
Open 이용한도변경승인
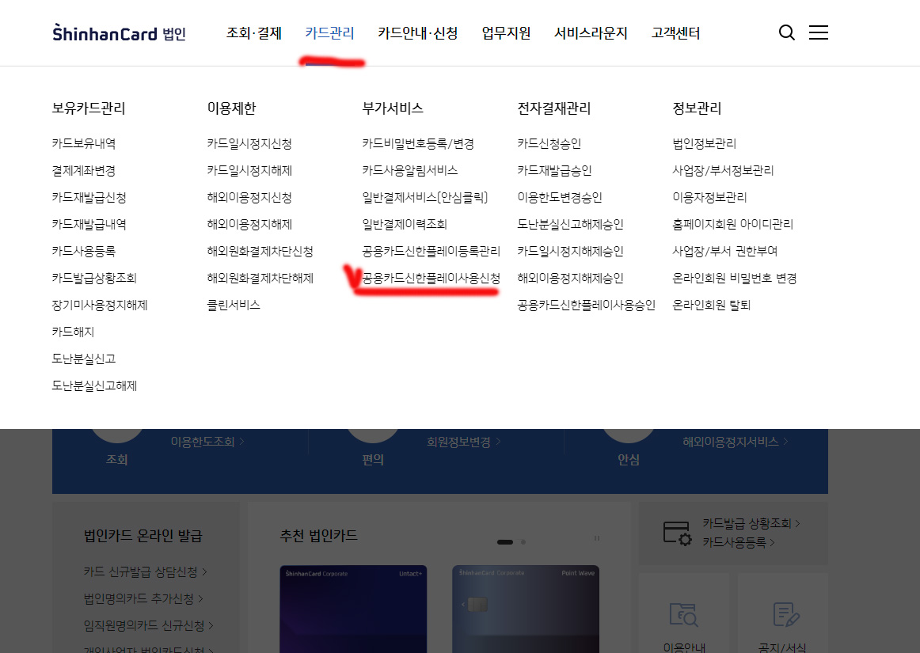560,197
